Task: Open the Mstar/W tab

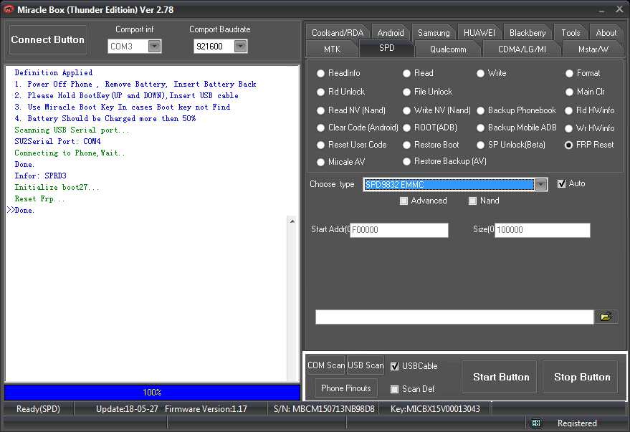Action: tap(593, 49)
